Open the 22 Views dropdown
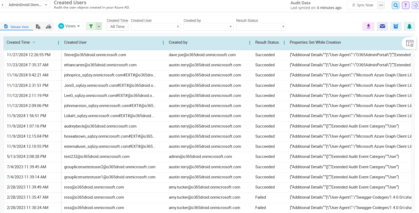Screen dimensions: 419x213 (x=69, y=26)
